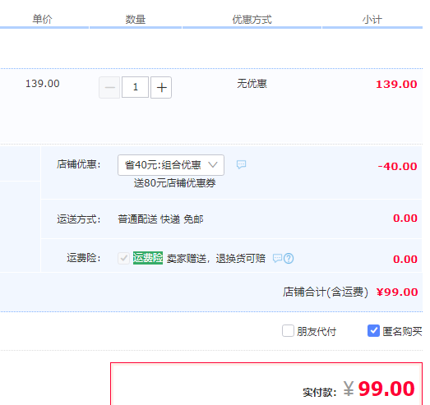Click the 实付款 ¥99.00 total amount
The height and width of the screenshot is (405, 430).
tap(379, 389)
